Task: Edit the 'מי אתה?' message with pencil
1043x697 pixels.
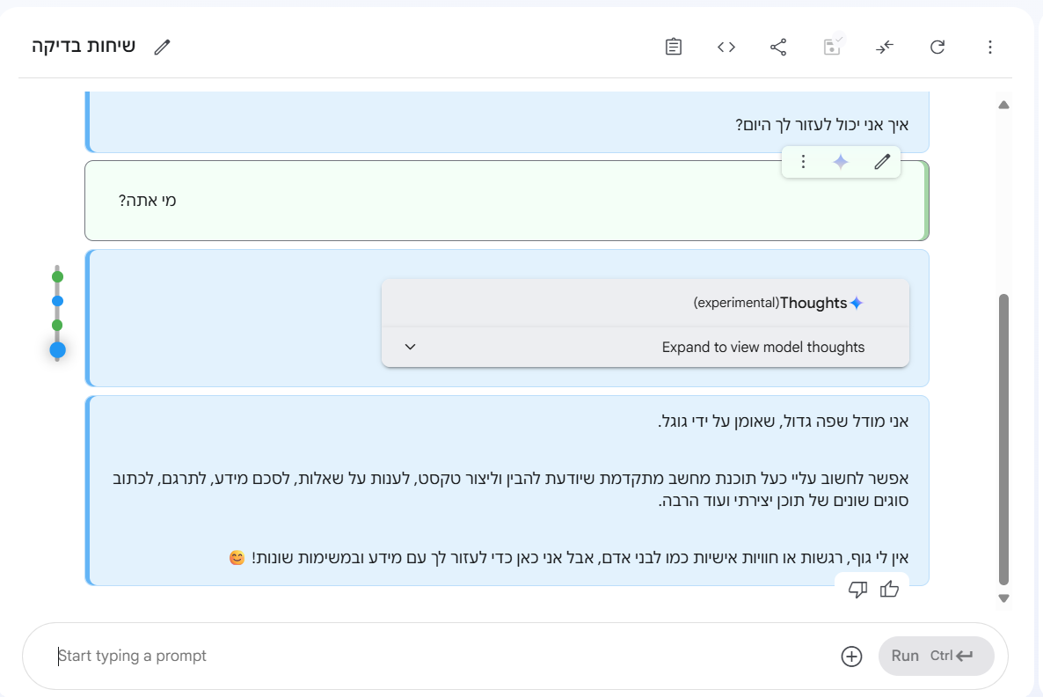Action: pyautogui.click(x=882, y=162)
